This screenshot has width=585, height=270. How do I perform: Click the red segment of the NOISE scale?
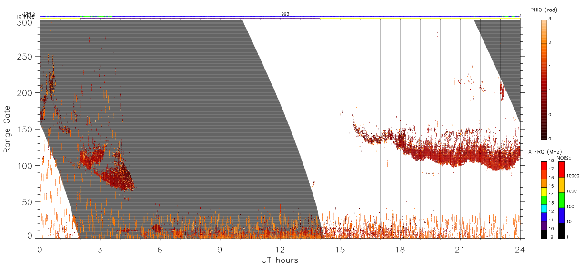(x=562, y=170)
